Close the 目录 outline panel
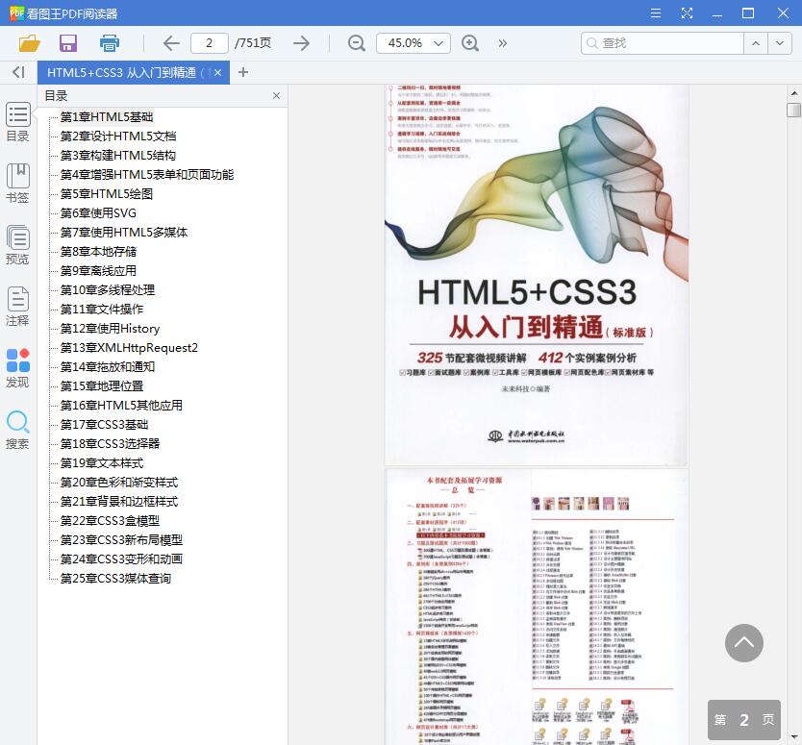The width and height of the screenshot is (802, 745). point(276,95)
